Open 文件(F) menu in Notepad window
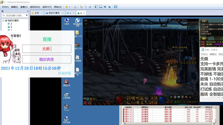The image size is (223, 125). [204, 54]
